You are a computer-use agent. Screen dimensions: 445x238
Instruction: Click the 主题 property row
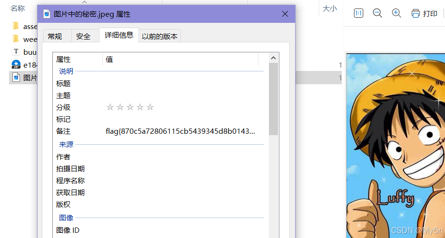click(160, 96)
